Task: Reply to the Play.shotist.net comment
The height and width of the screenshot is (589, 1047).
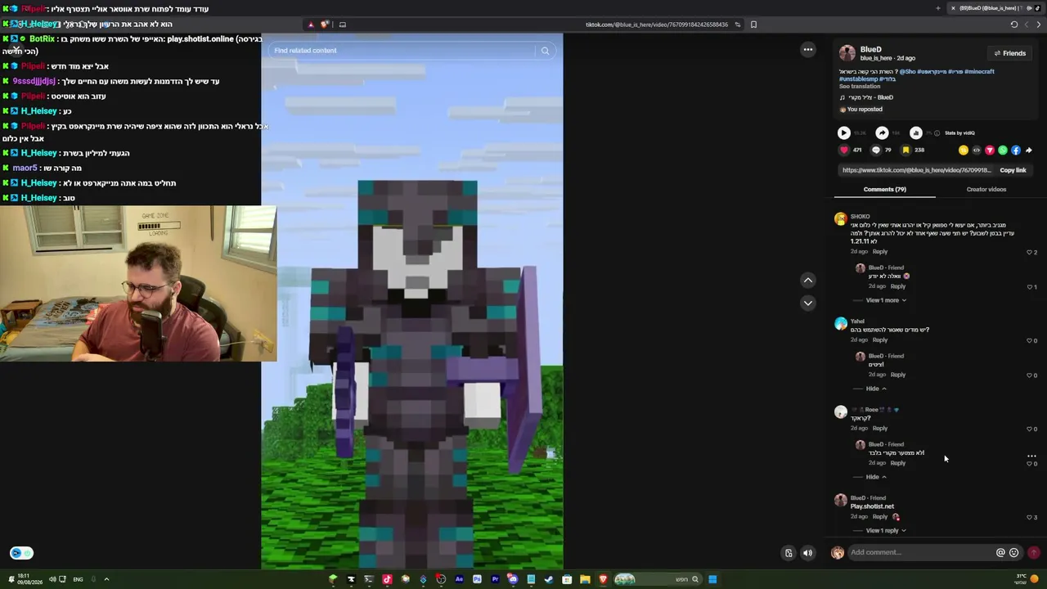Action: (x=880, y=517)
